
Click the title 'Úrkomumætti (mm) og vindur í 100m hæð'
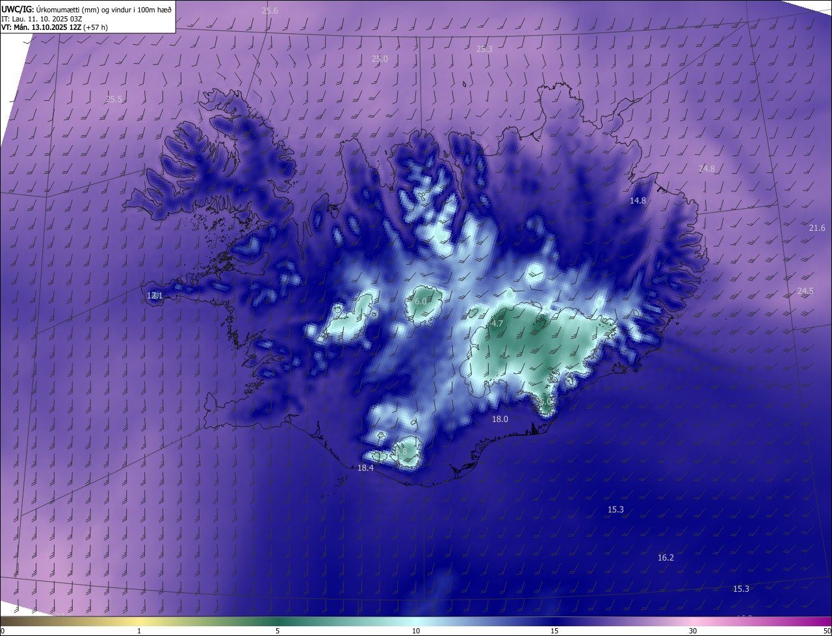103,8
